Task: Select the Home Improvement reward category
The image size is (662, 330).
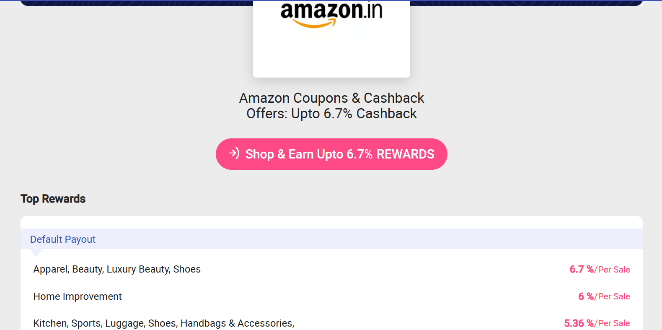Action: [78, 296]
